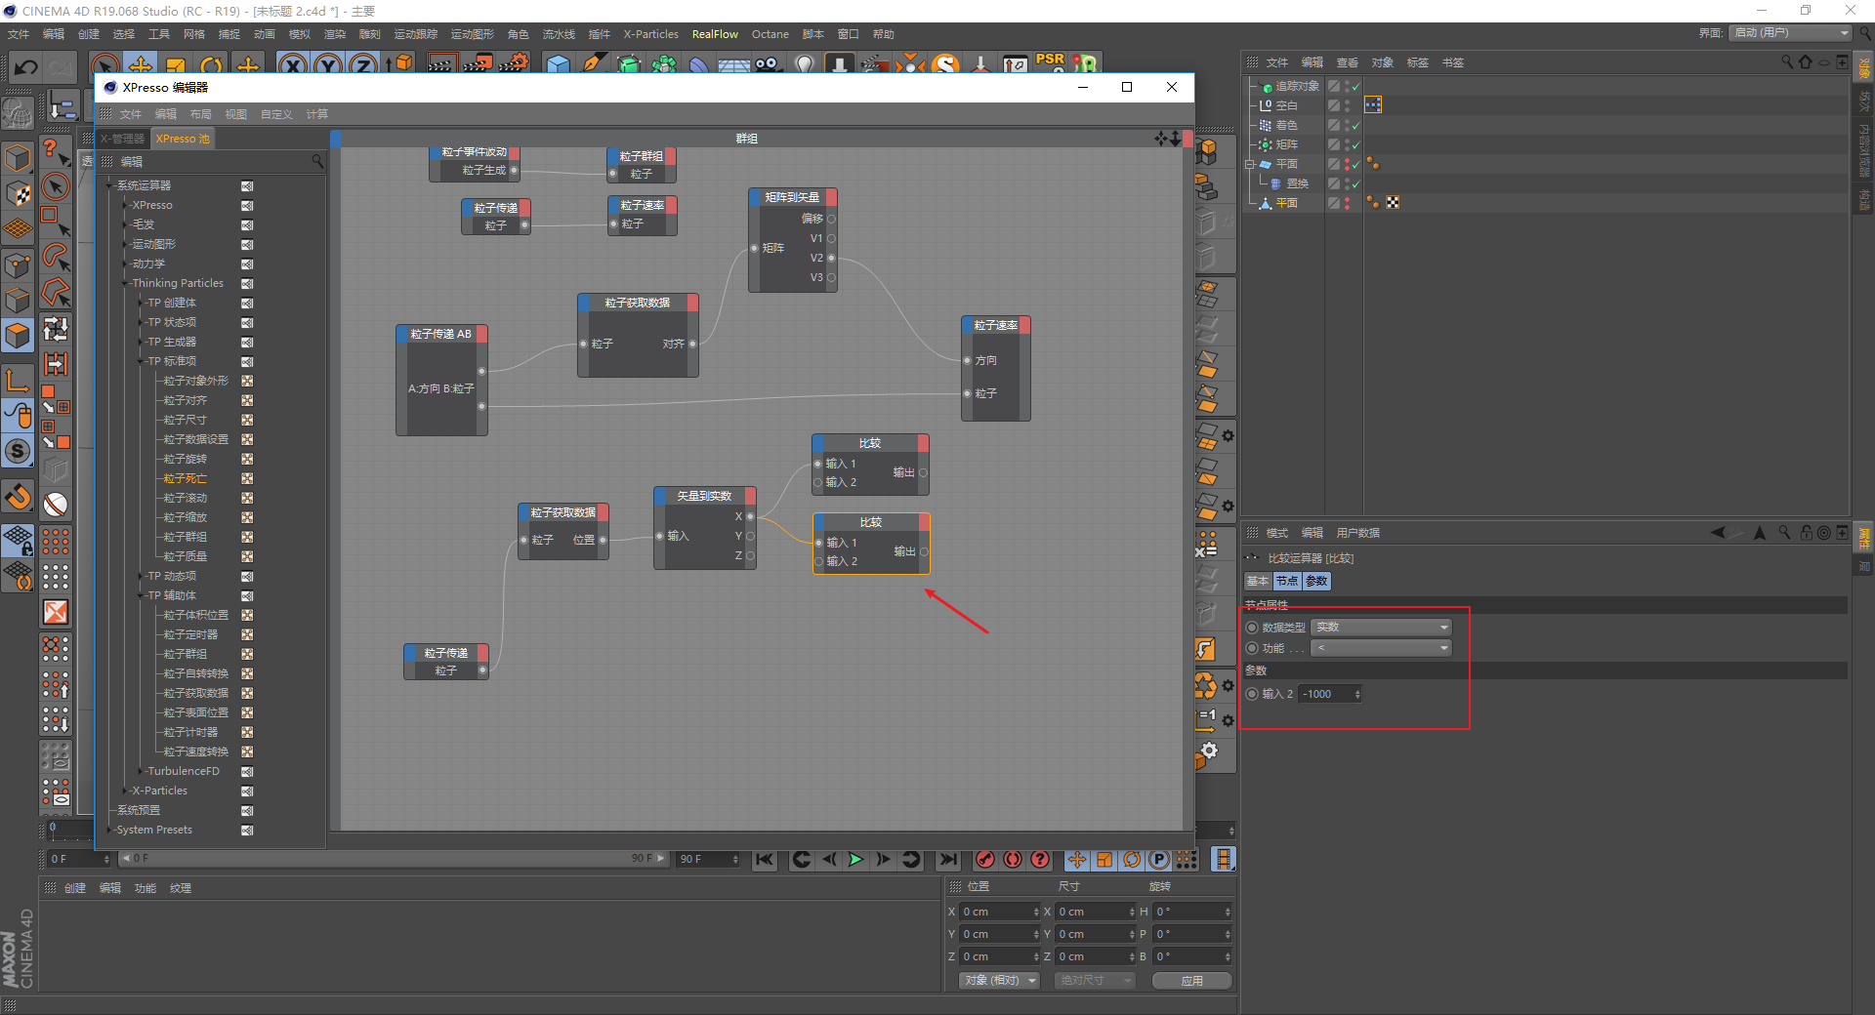The image size is (1875, 1015).
Task: Switch to 基本 tab in Attribute Manager
Action: tap(1258, 581)
